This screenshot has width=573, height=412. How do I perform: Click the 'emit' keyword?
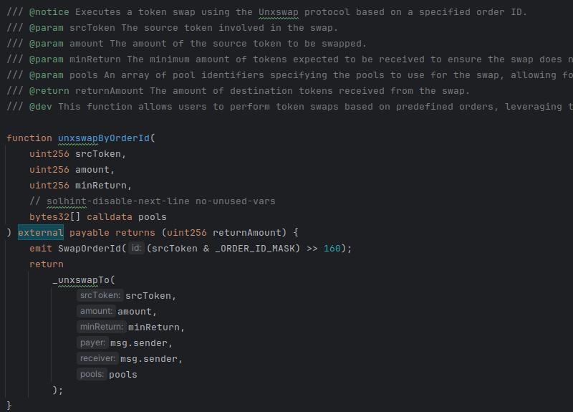(x=41, y=249)
